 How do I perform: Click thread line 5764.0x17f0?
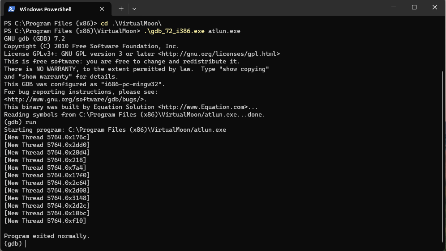point(47,175)
